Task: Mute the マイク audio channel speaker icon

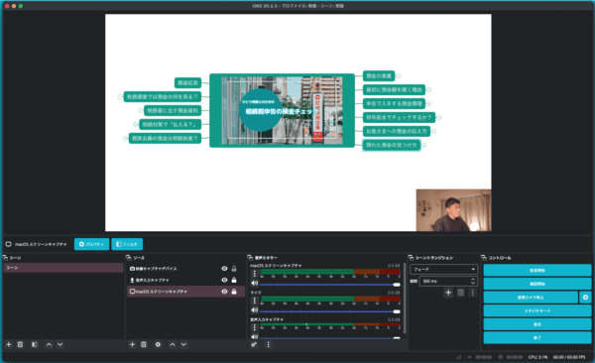Action: [x=254, y=309]
